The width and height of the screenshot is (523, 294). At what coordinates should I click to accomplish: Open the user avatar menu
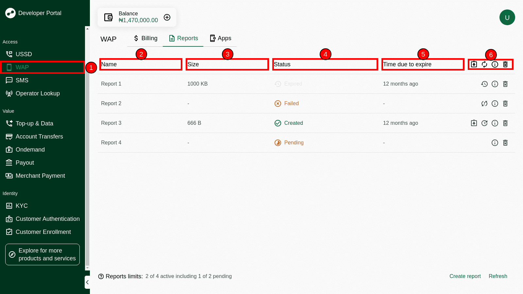(x=507, y=17)
